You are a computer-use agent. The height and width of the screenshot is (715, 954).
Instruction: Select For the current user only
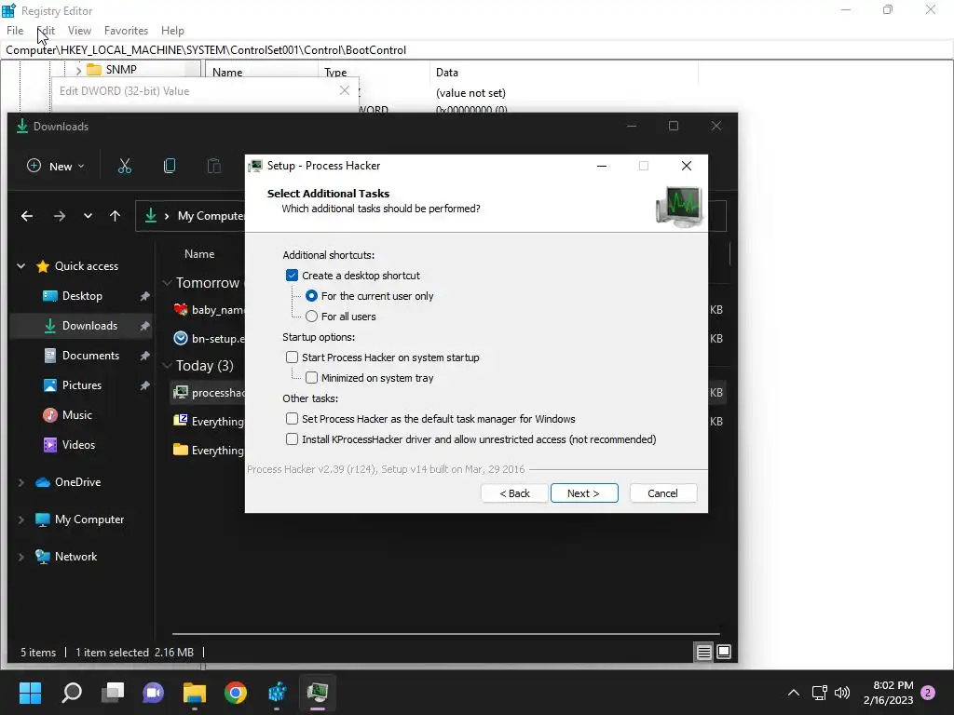pyautogui.click(x=311, y=296)
